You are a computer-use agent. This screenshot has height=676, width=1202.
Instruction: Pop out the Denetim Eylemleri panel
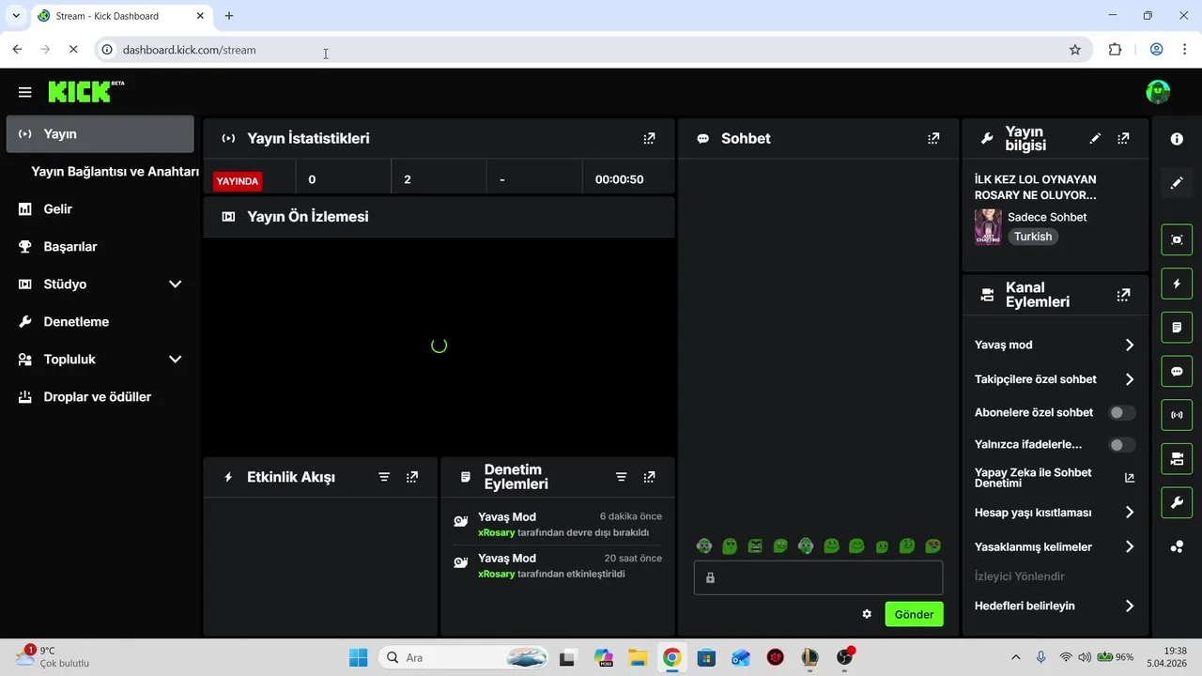click(649, 477)
